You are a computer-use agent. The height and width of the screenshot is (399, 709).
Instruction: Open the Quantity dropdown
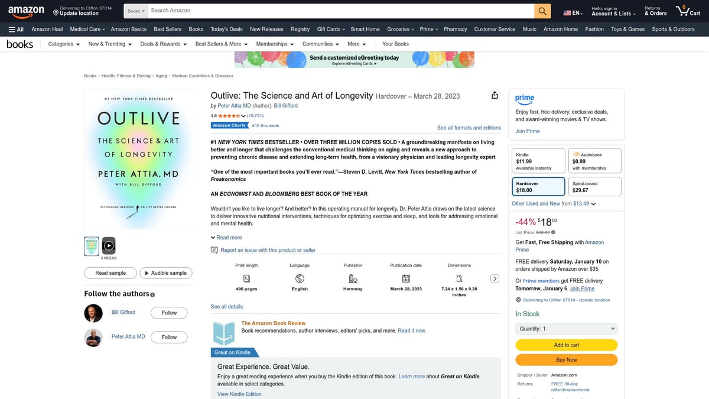click(566, 329)
